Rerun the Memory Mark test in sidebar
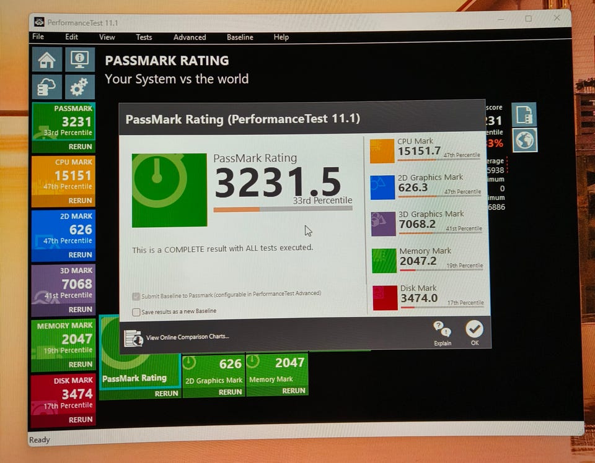This screenshot has width=595, height=463. (80, 364)
